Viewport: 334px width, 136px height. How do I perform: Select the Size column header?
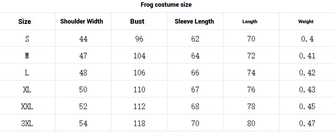pyautogui.click(x=25, y=22)
